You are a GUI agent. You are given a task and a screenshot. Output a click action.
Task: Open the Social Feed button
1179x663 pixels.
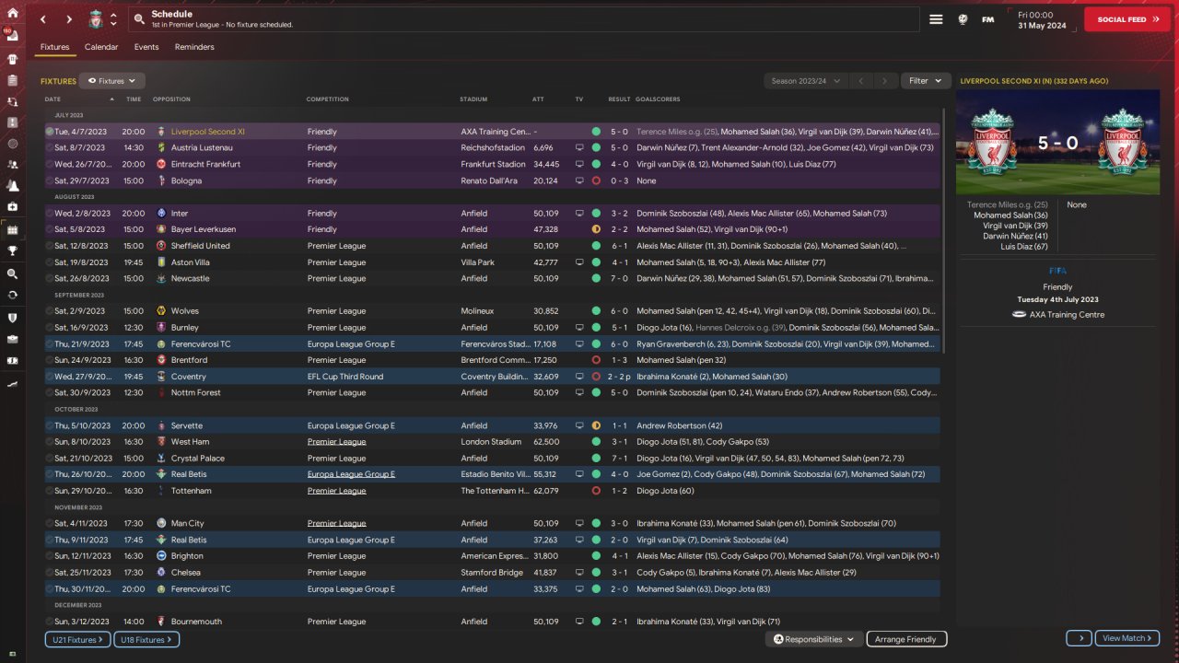[x=1128, y=19]
